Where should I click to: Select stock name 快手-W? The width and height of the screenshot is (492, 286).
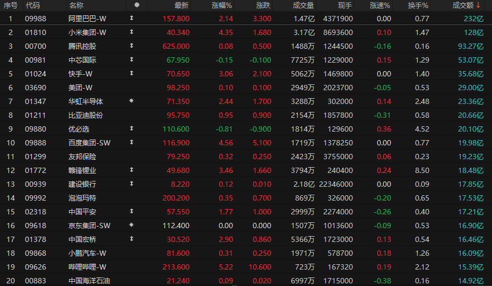point(80,74)
